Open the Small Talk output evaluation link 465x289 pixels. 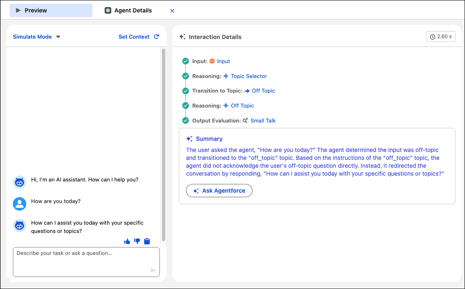tap(262, 120)
